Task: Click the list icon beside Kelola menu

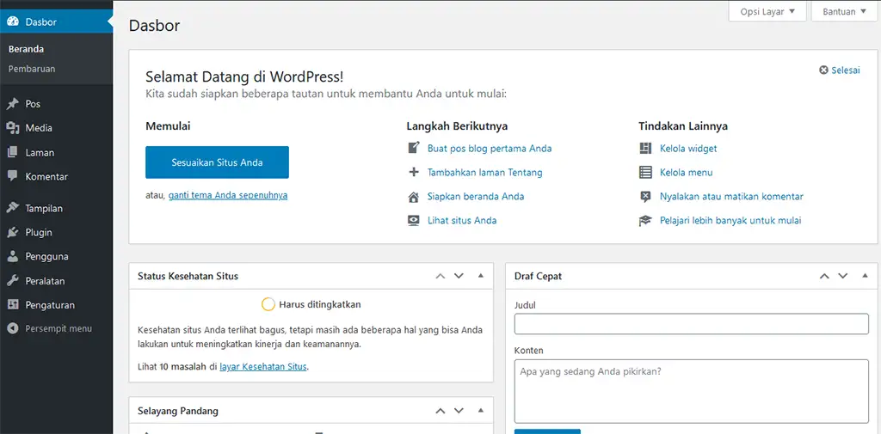Action: [x=645, y=173]
